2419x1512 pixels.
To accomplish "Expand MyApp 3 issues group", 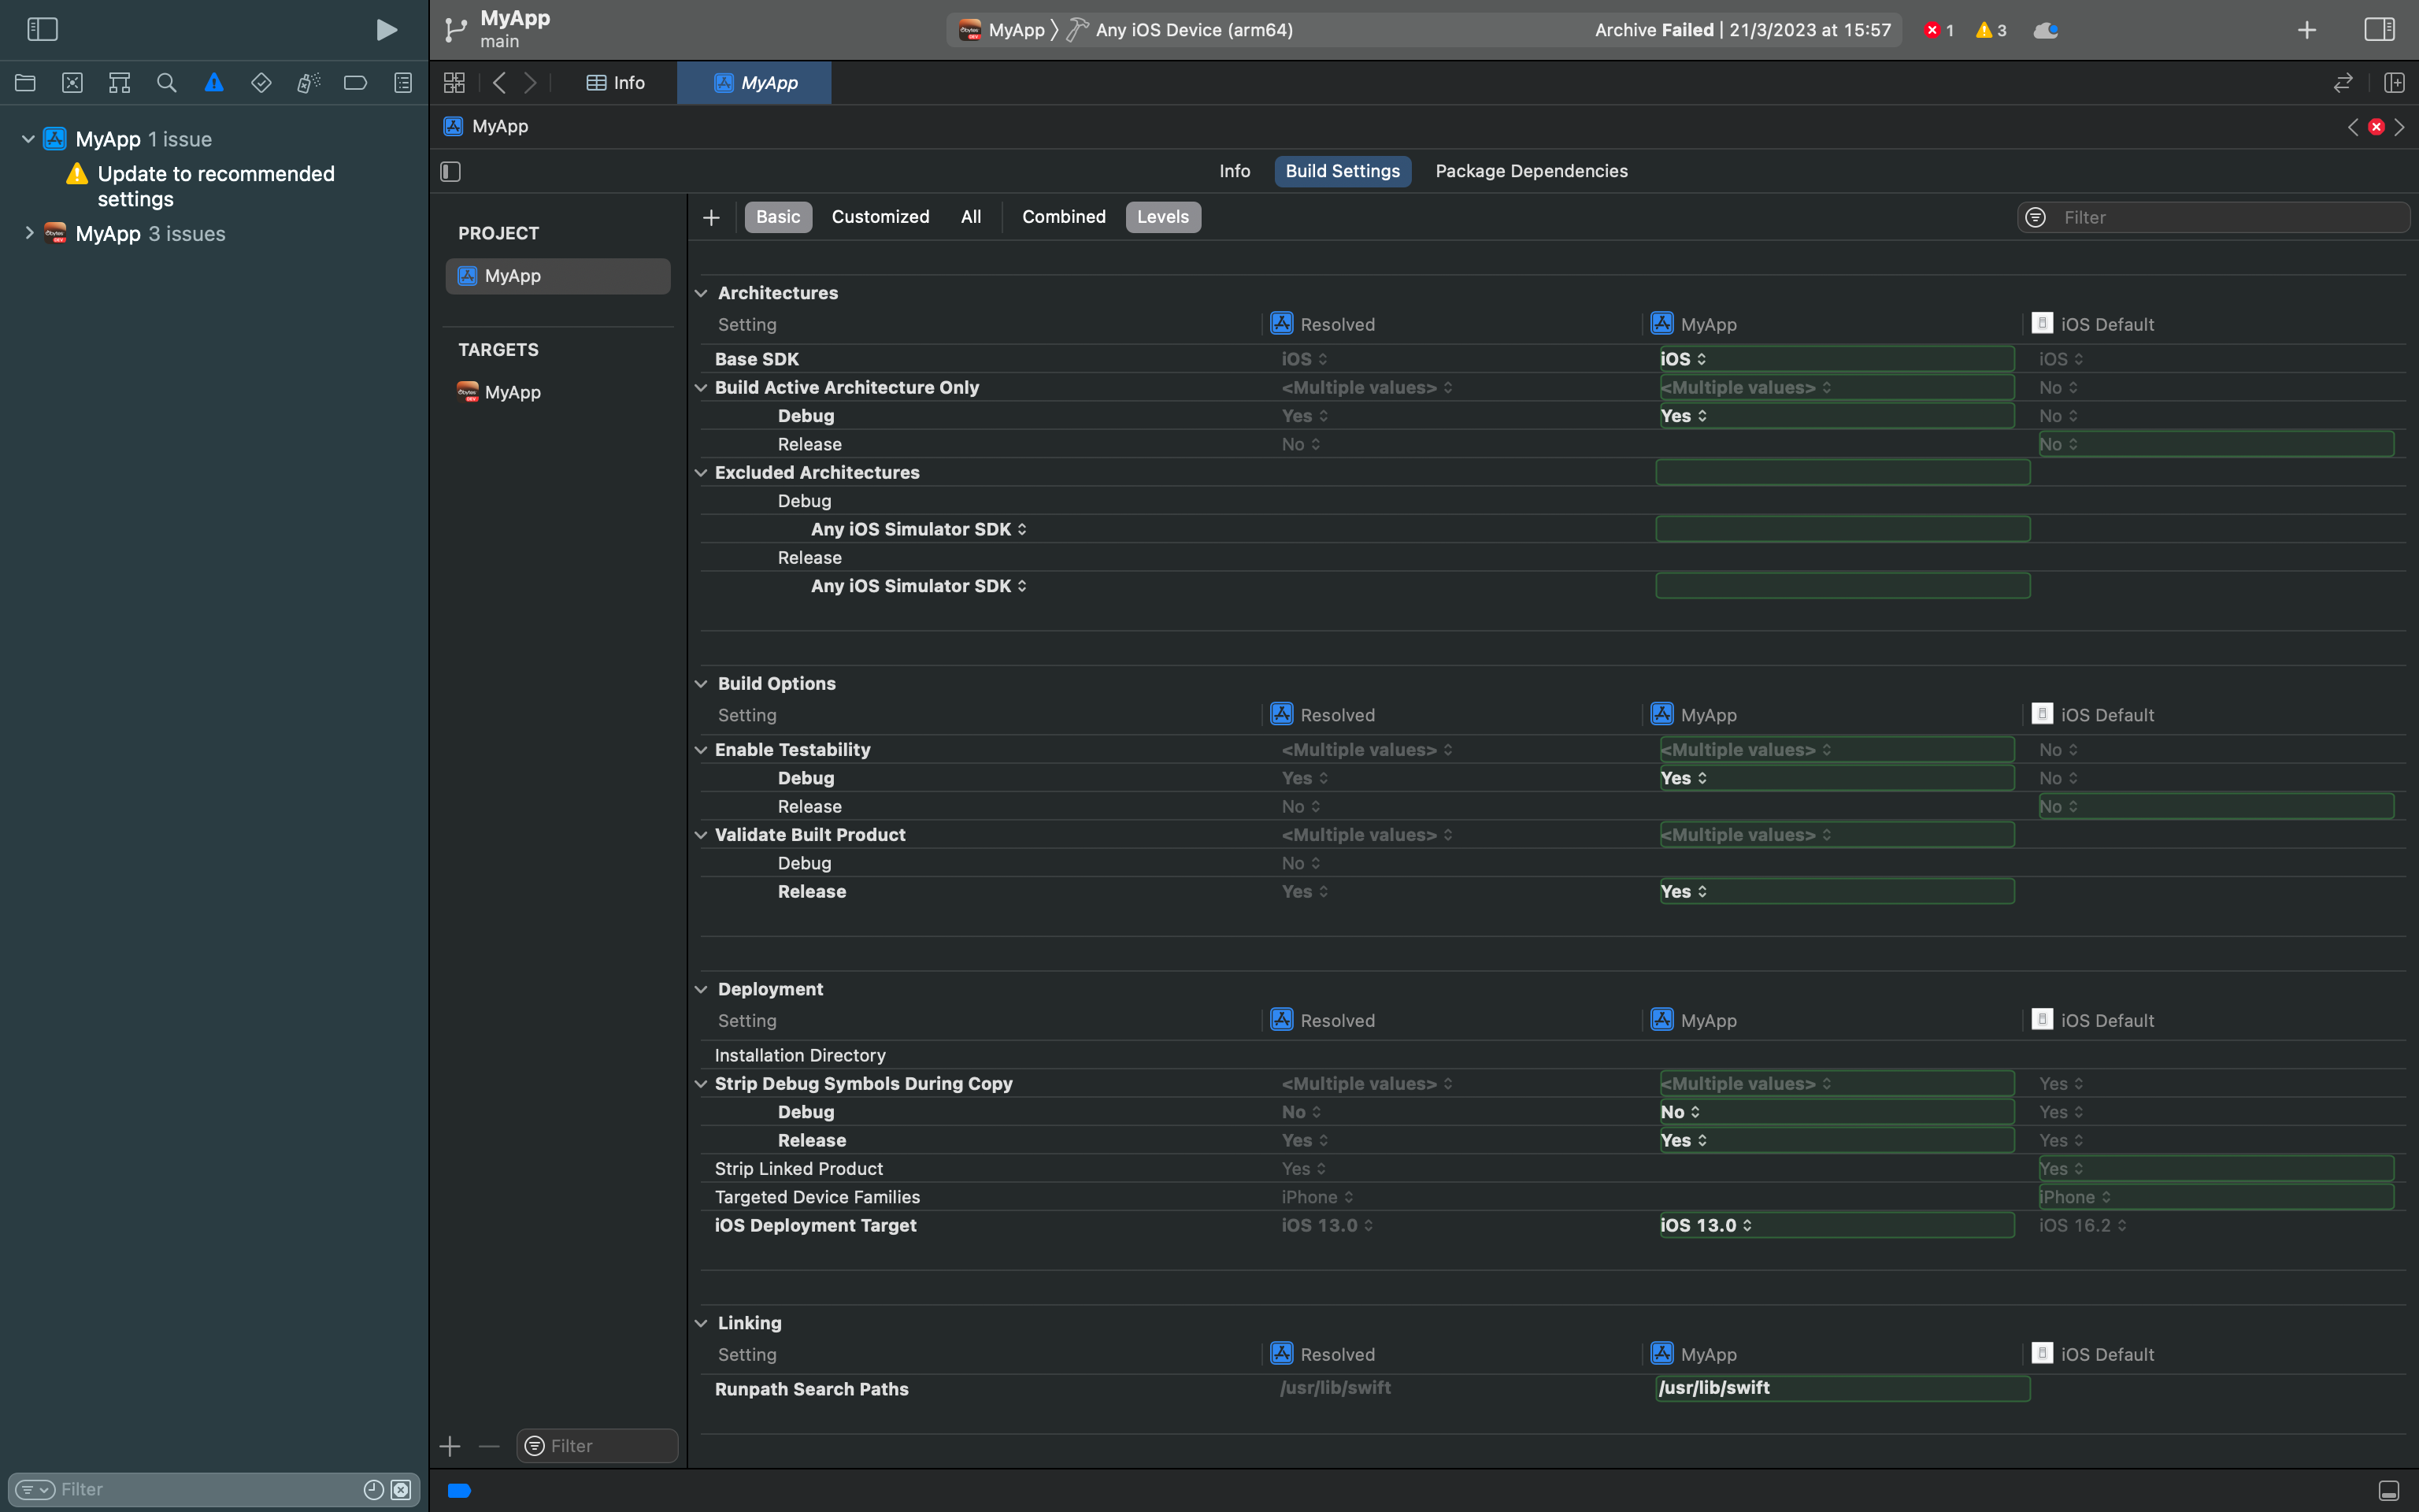I will [x=29, y=233].
